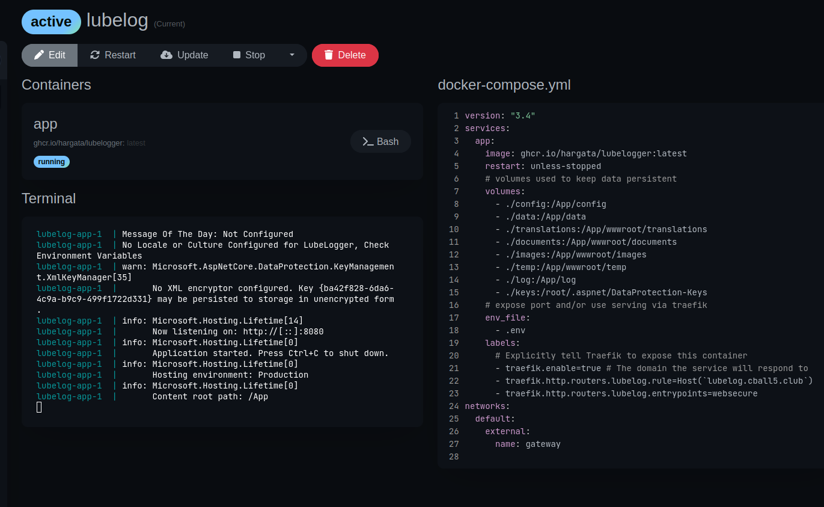
Task: Click the ./images:/App/wwwroot/images line
Action: click(571, 254)
